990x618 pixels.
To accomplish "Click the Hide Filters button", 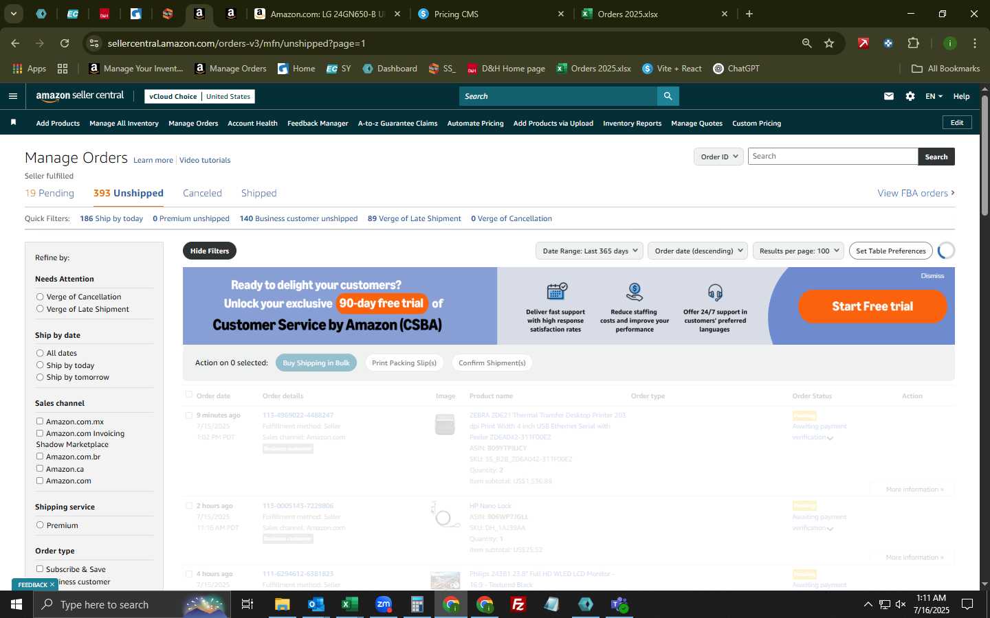I will 210,251.
